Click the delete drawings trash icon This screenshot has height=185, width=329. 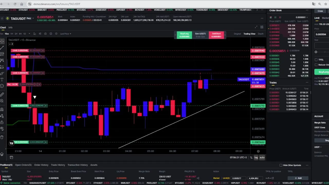click(2, 137)
